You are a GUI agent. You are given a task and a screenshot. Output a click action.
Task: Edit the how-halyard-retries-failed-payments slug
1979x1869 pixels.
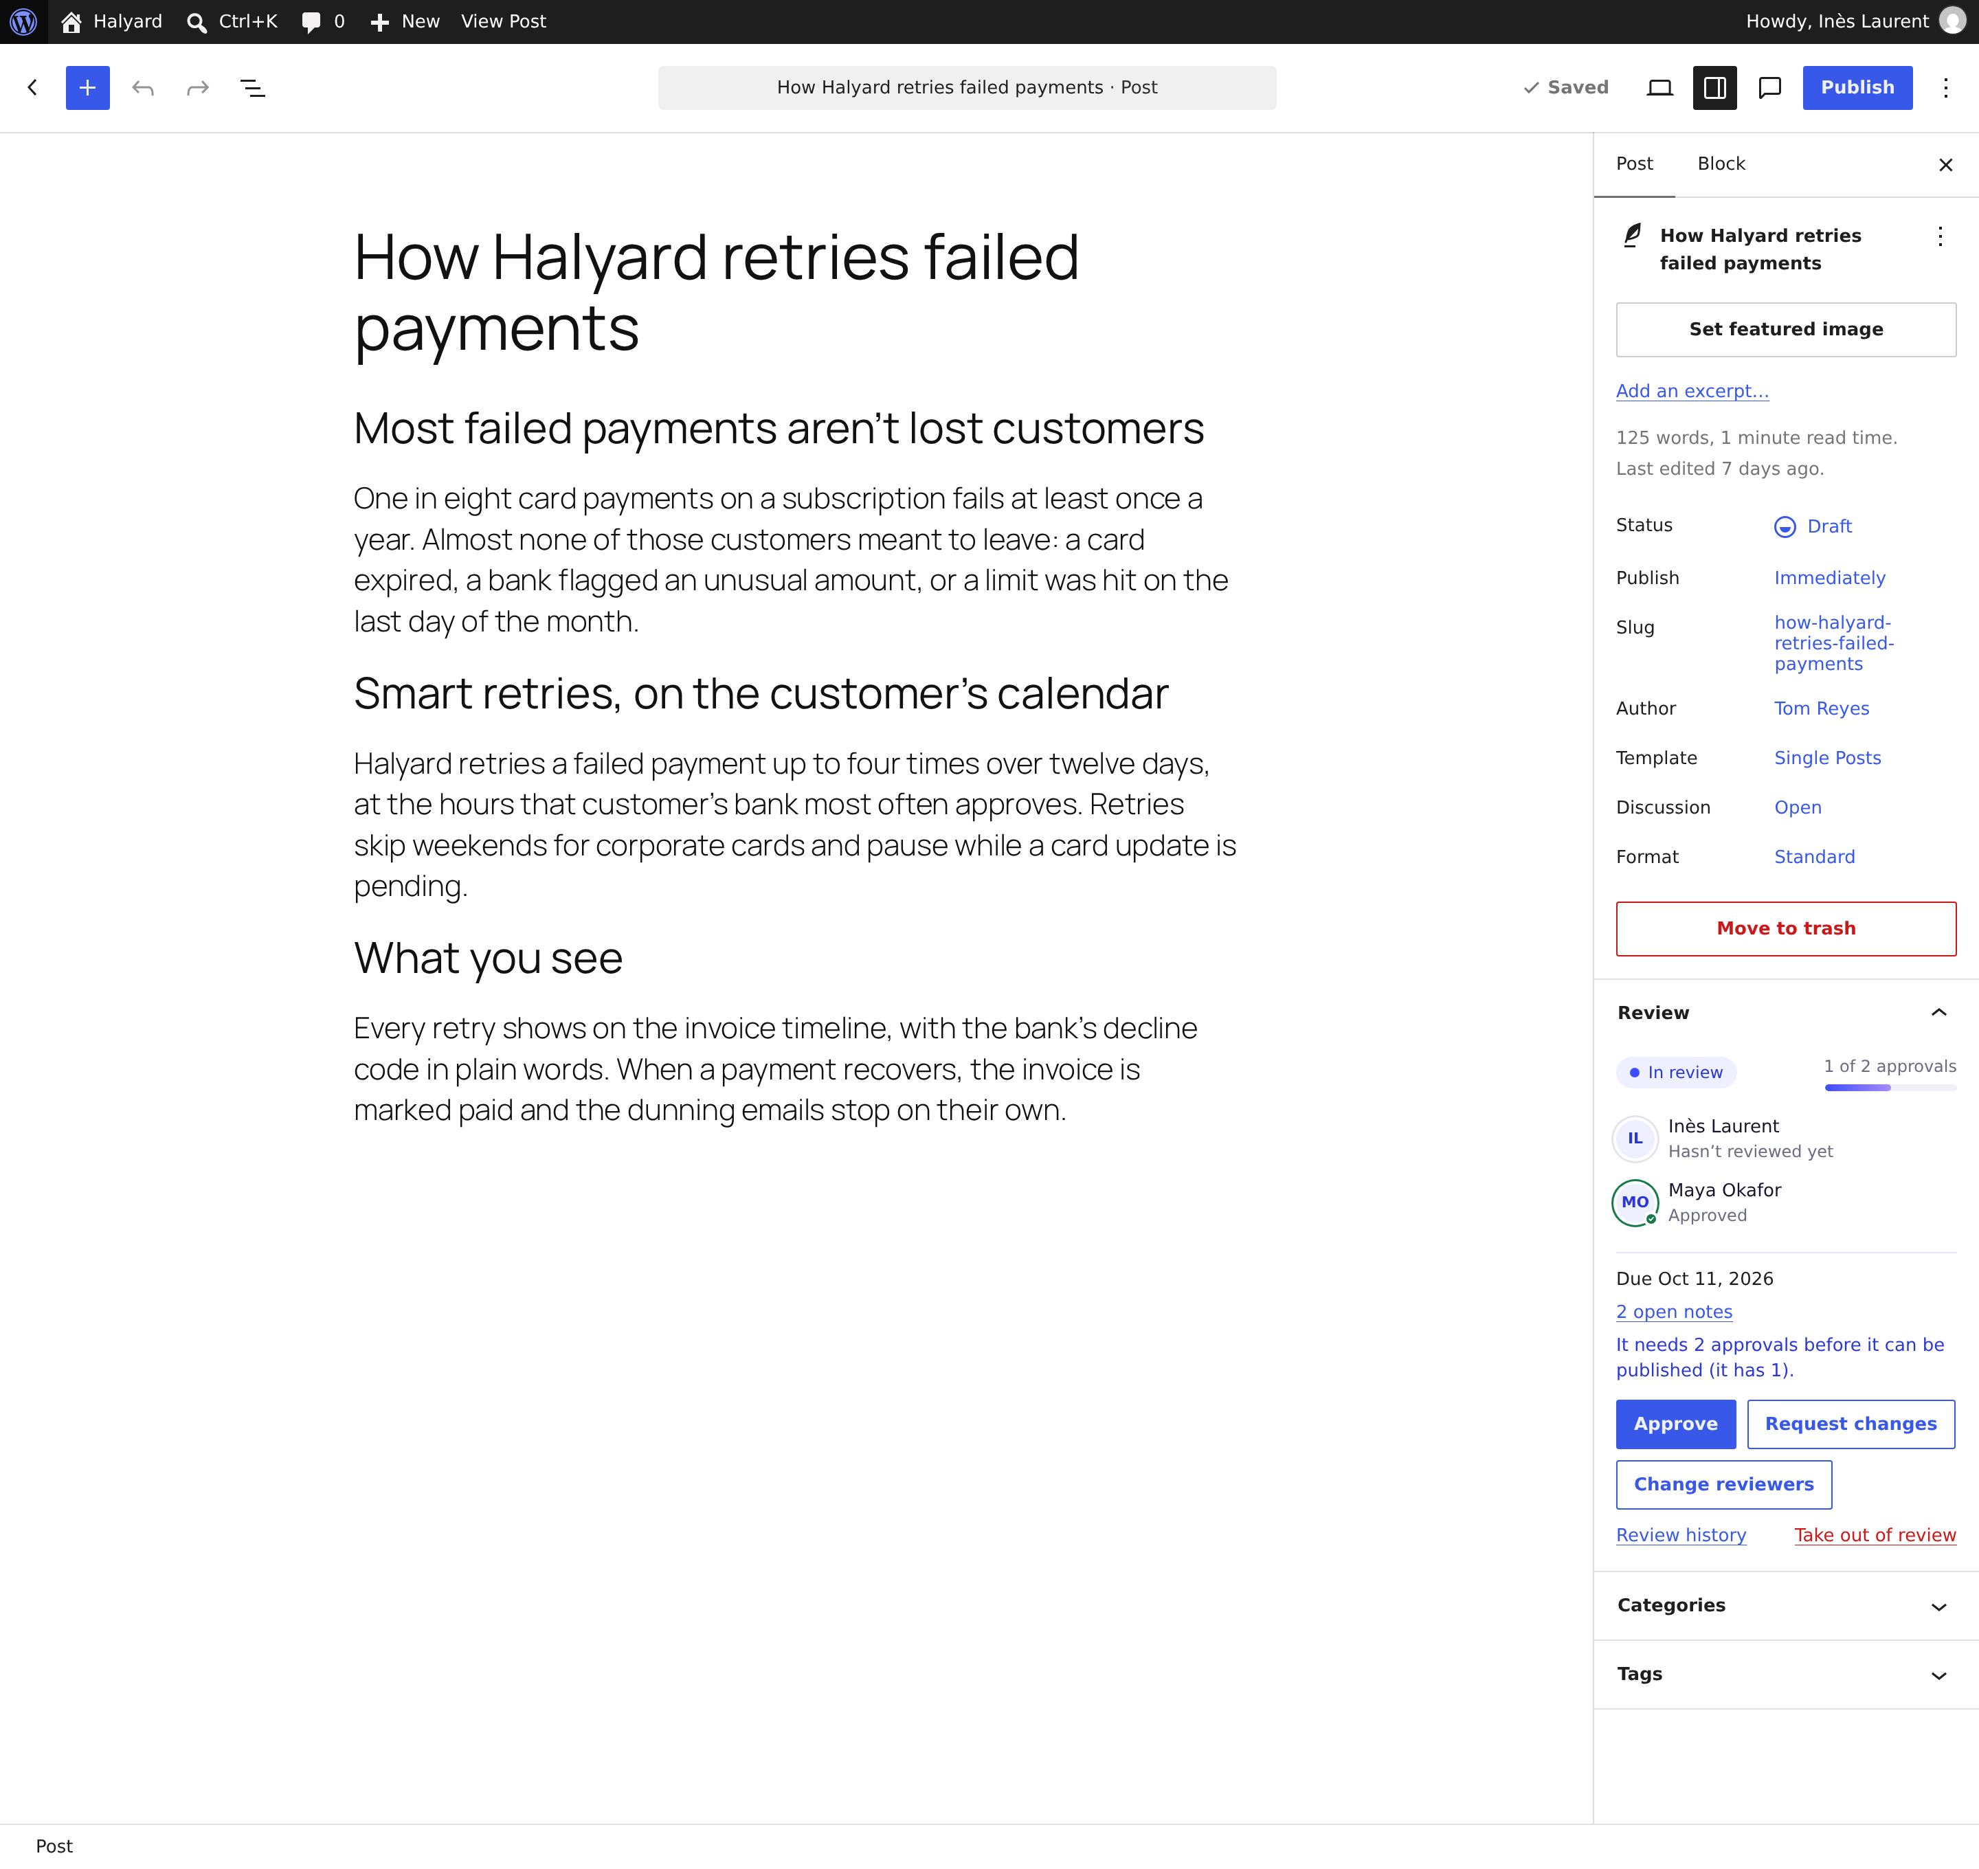point(1833,642)
